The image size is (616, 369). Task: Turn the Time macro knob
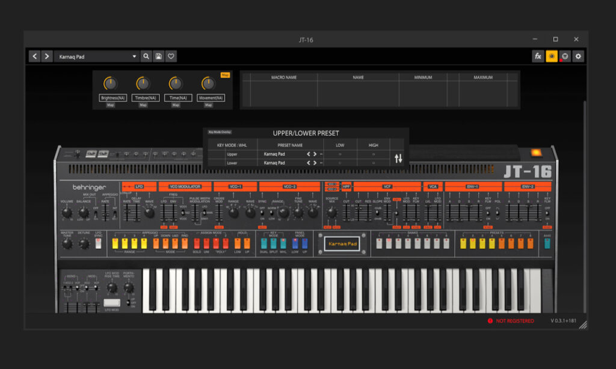tap(176, 83)
